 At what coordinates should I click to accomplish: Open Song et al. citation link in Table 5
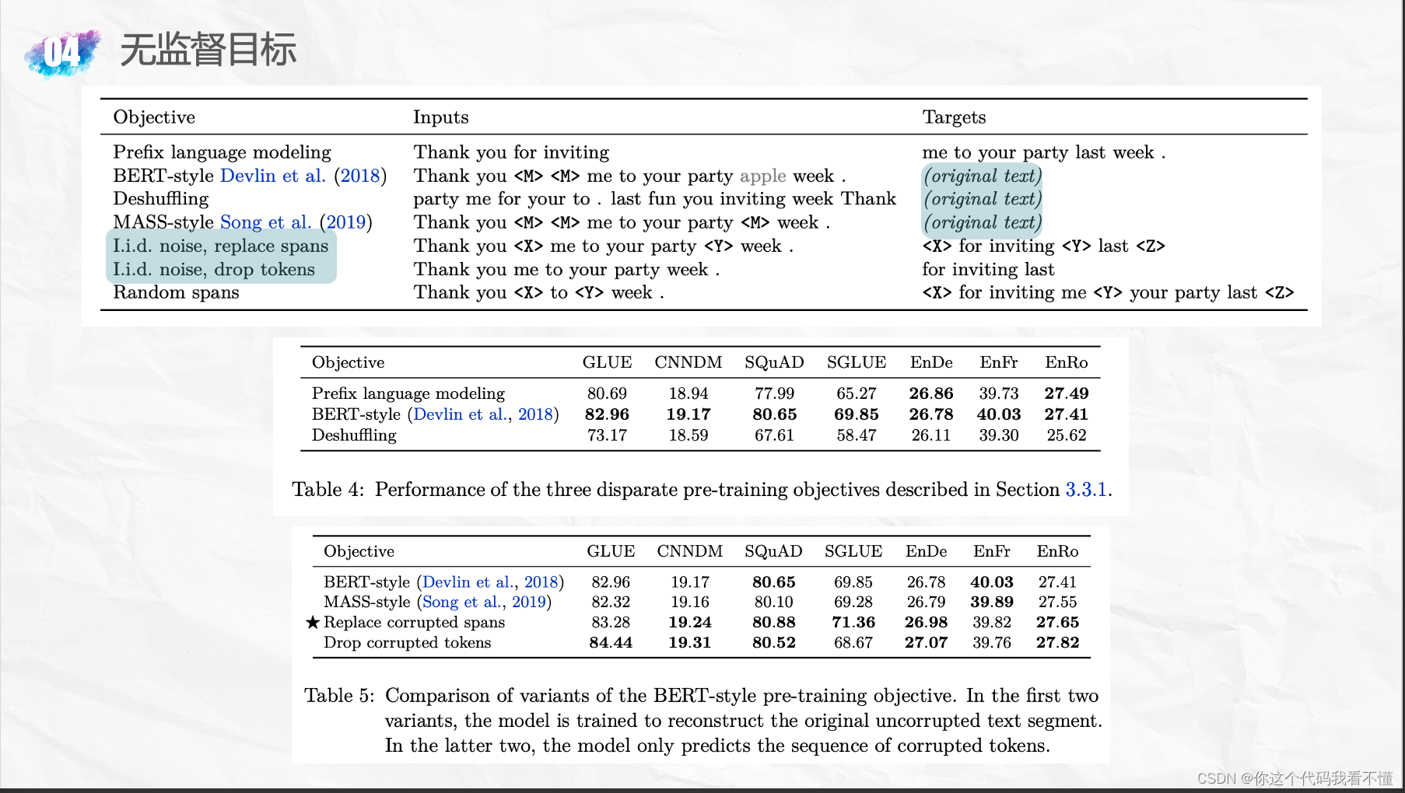[x=461, y=602]
